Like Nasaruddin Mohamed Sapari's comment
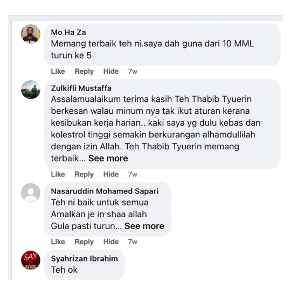 pyautogui.click(x=58, y=242)
